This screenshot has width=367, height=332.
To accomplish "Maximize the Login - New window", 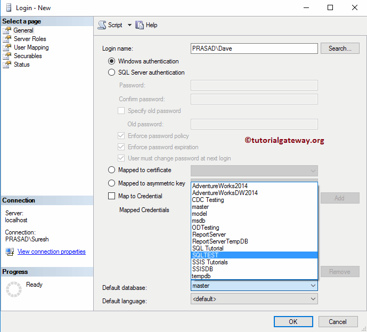I will tap(330, 7).
